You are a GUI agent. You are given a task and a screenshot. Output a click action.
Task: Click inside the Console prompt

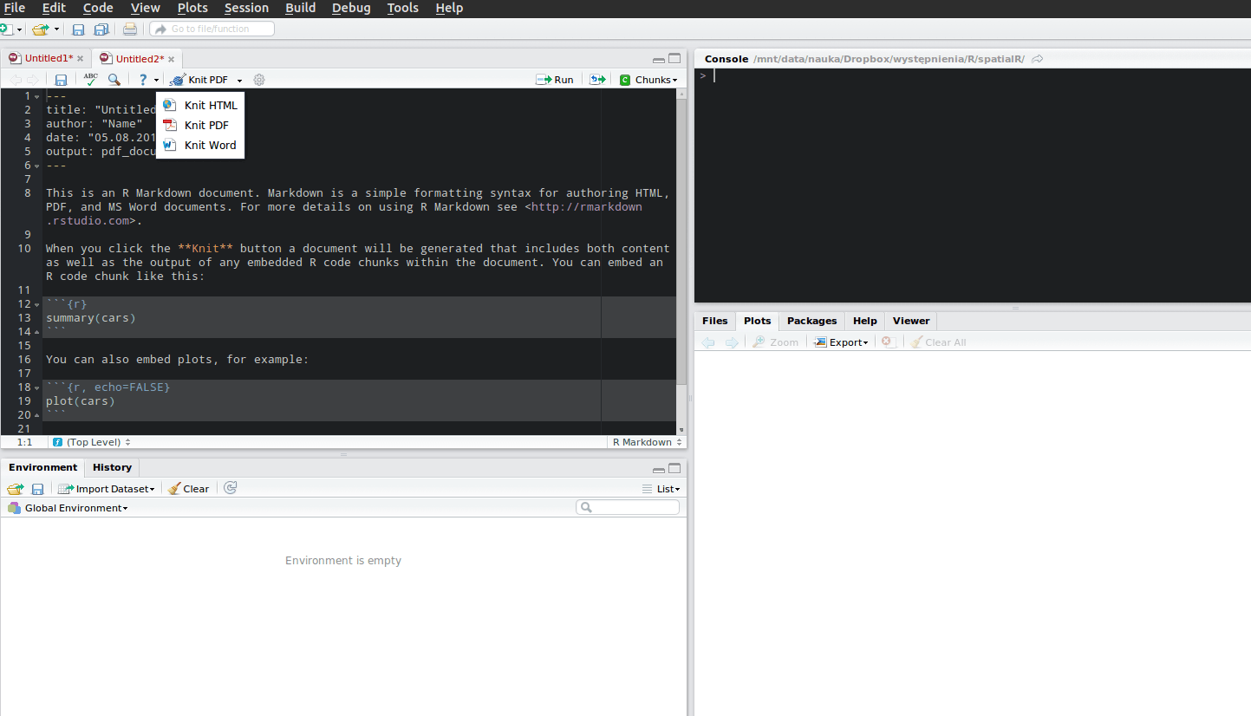tap(973, 185)
